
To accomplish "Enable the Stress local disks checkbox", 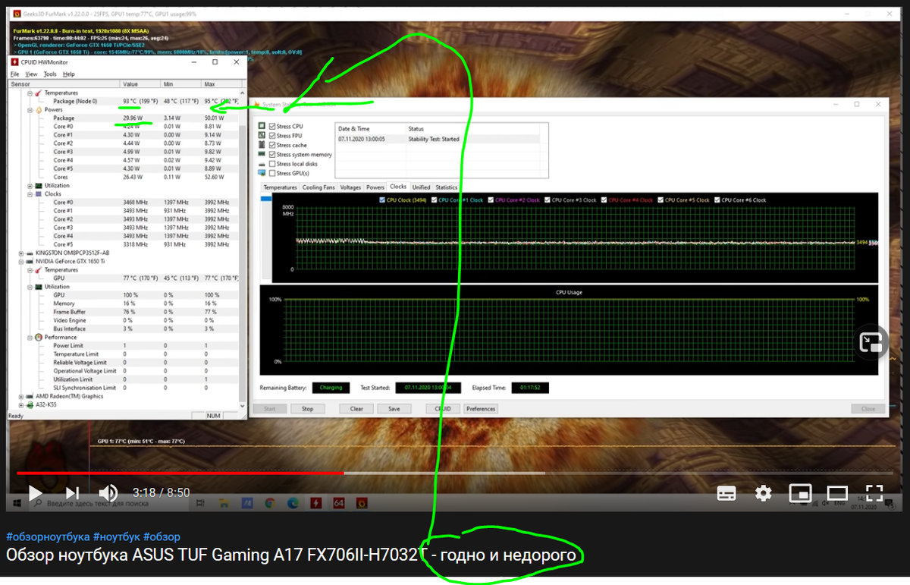I will tap(272, 163).
